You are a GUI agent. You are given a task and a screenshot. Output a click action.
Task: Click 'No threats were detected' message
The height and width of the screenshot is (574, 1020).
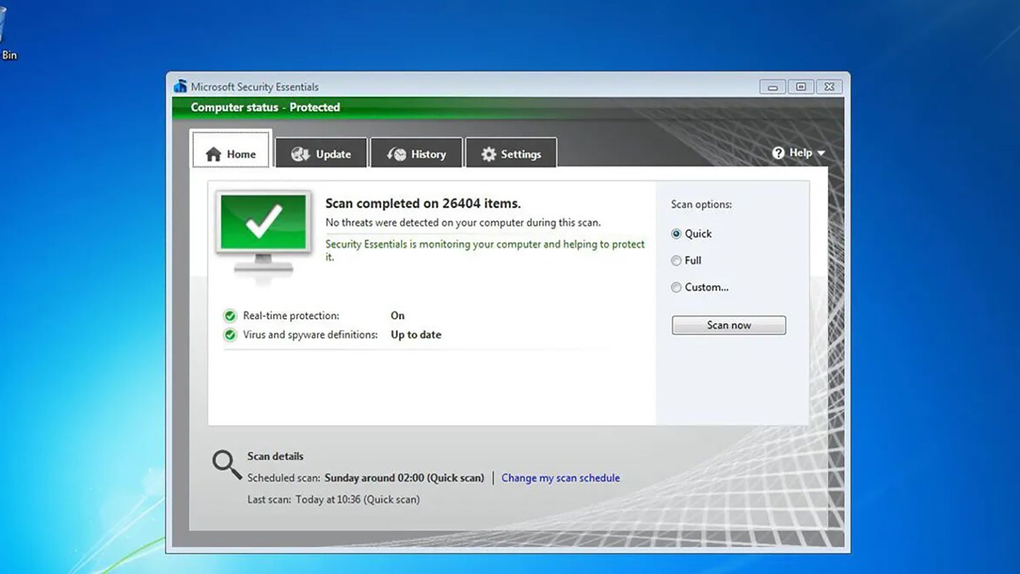pos(463,222)
